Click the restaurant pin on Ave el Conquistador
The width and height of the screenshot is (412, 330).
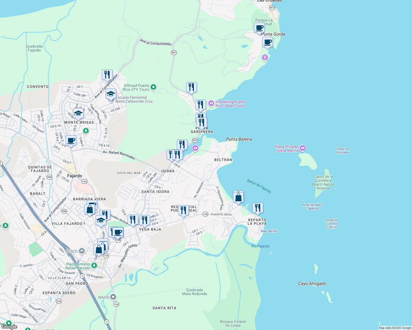(x=107, y=74)
